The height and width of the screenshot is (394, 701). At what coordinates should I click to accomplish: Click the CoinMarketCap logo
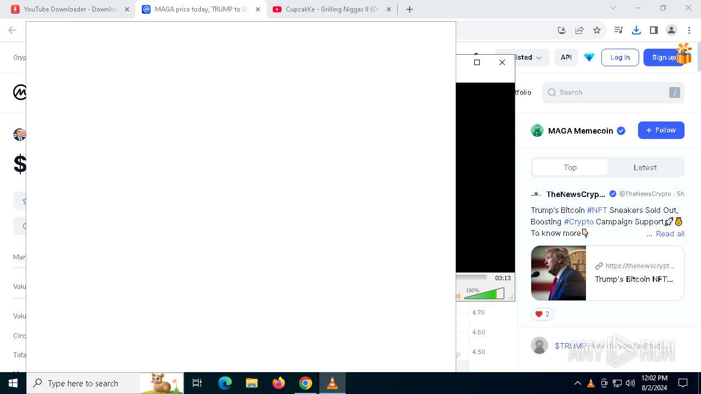point(20,92)
